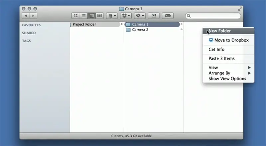The height and width of the screenshot is (146, 266).
Task: Click the Camera 1 folder icon
Action: pos(128,25)
